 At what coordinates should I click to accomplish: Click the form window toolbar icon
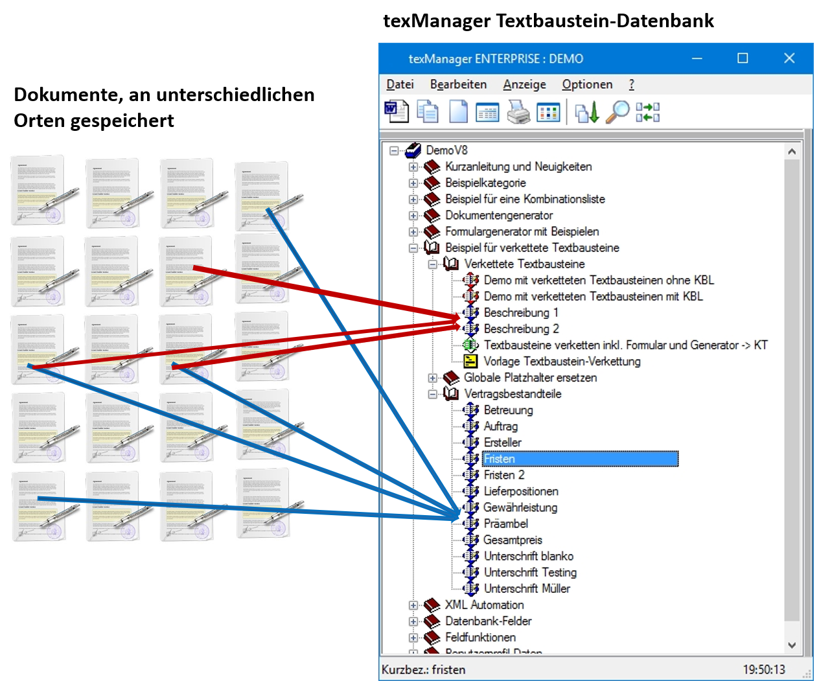[487, 113]
